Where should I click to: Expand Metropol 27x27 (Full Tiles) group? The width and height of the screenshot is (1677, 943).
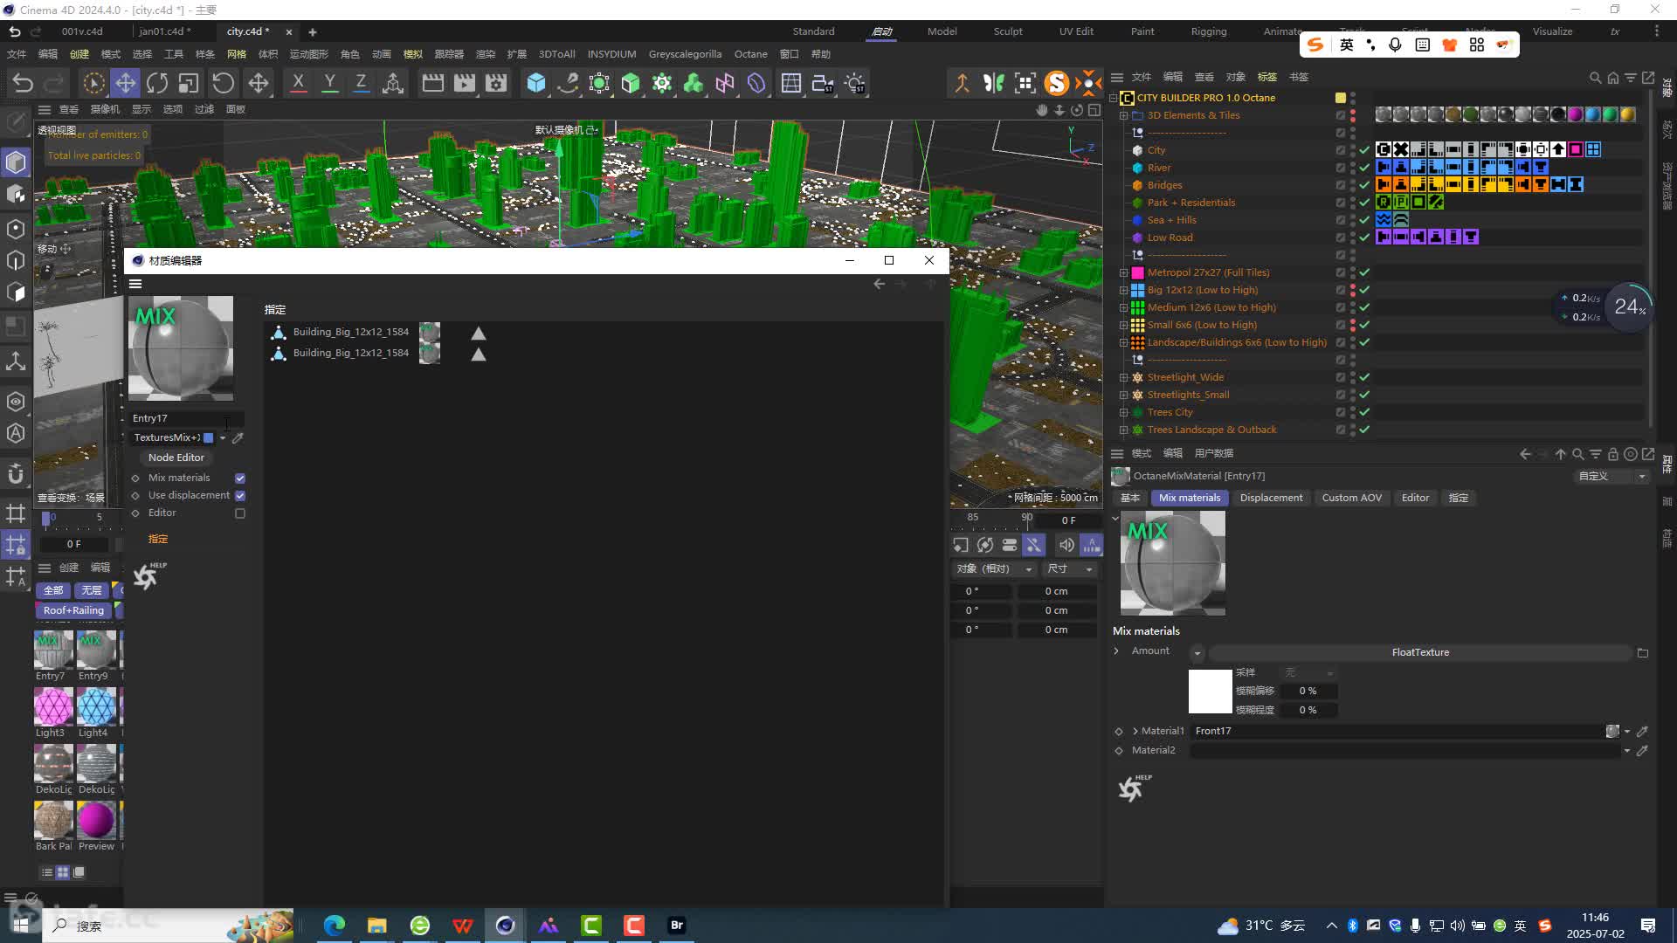pyautogui.click(x=1124, y=272)
